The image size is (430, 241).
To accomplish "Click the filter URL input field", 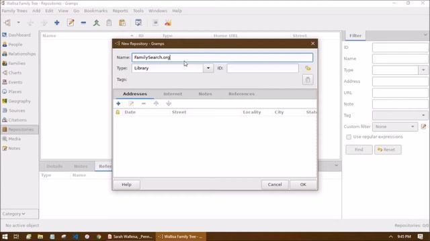I will [400, 92].
